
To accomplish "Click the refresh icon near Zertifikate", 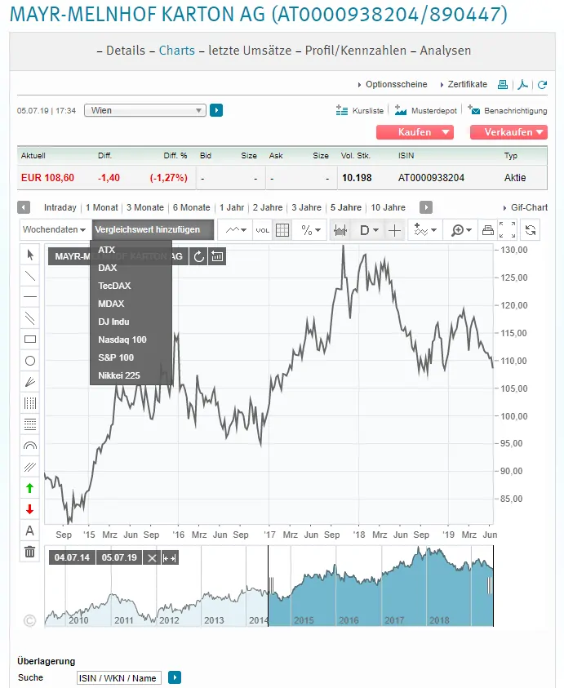I will point(542,84).
